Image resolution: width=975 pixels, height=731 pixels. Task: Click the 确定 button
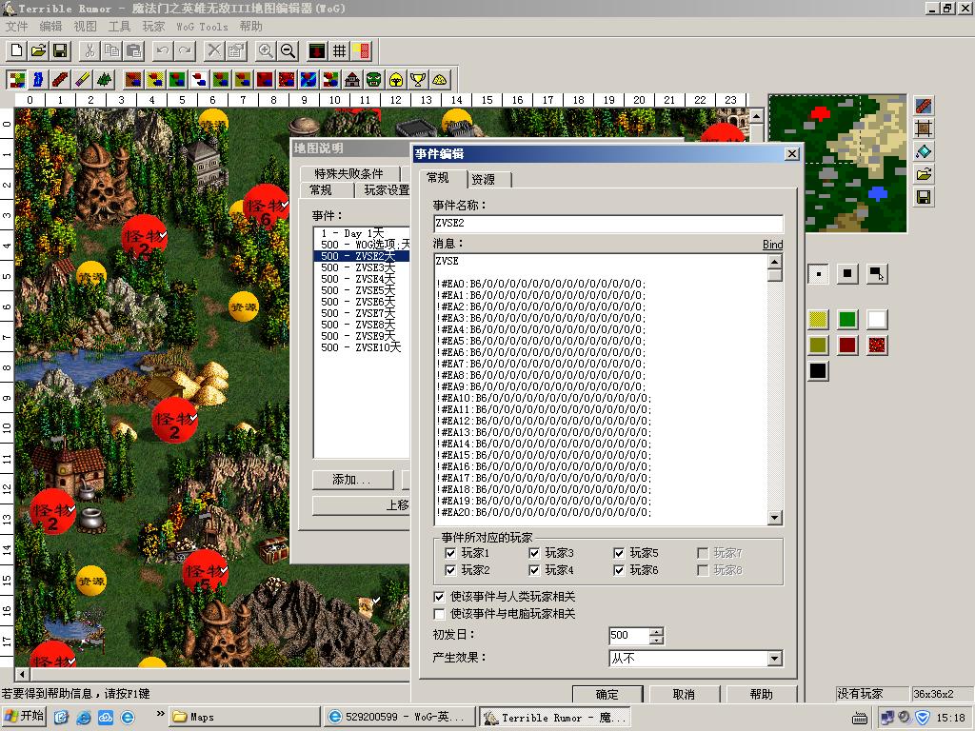[x=607, y=694]
